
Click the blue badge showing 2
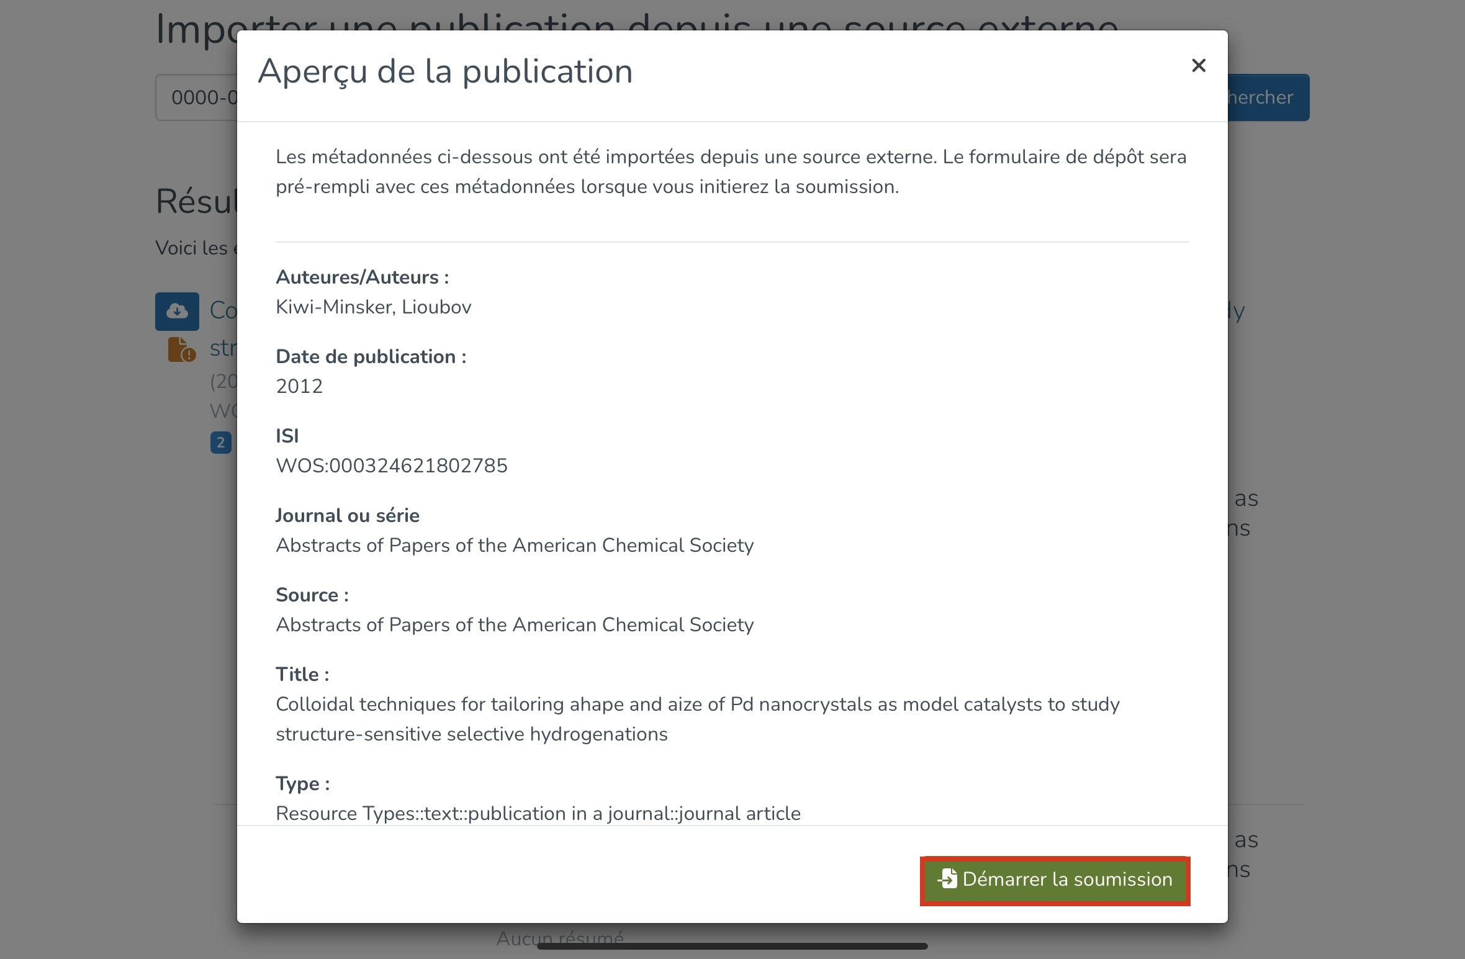tap(220, 443)
